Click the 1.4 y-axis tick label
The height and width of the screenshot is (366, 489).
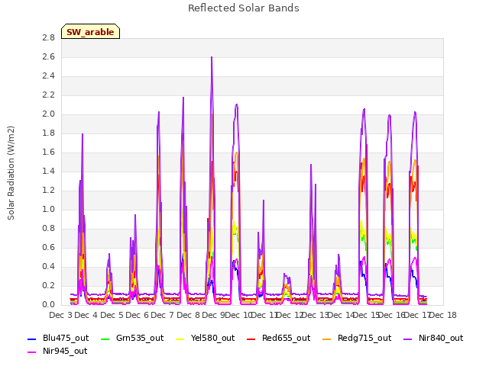(x=49, y=171)
